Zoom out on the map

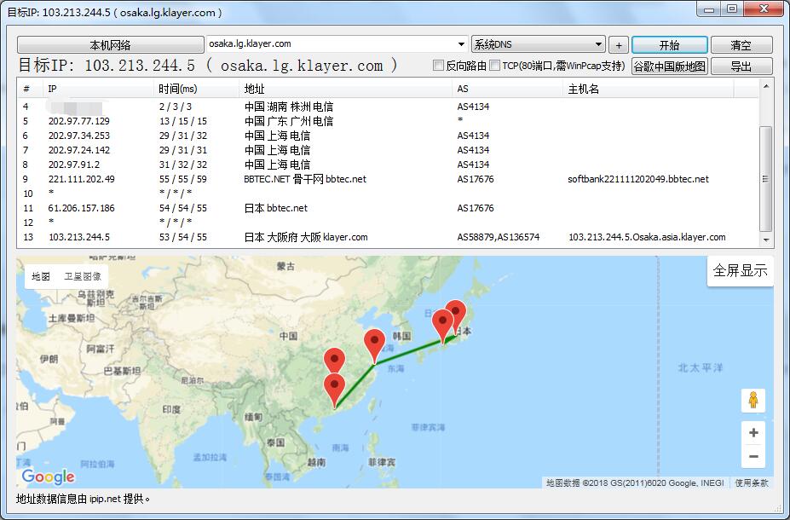(x=753, y=457)
